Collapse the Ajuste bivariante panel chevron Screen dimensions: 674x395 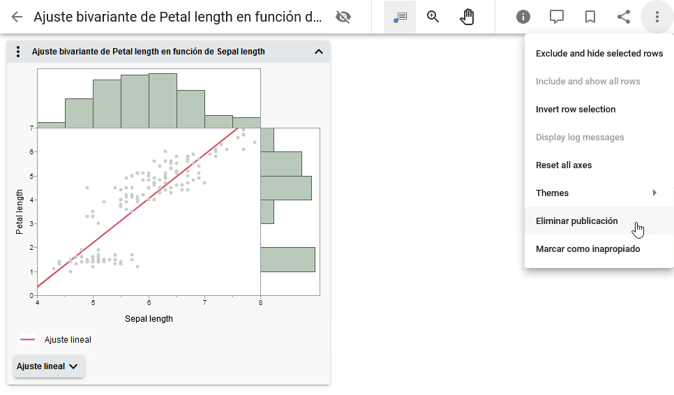pyautogui.click(x=319, y=52)
